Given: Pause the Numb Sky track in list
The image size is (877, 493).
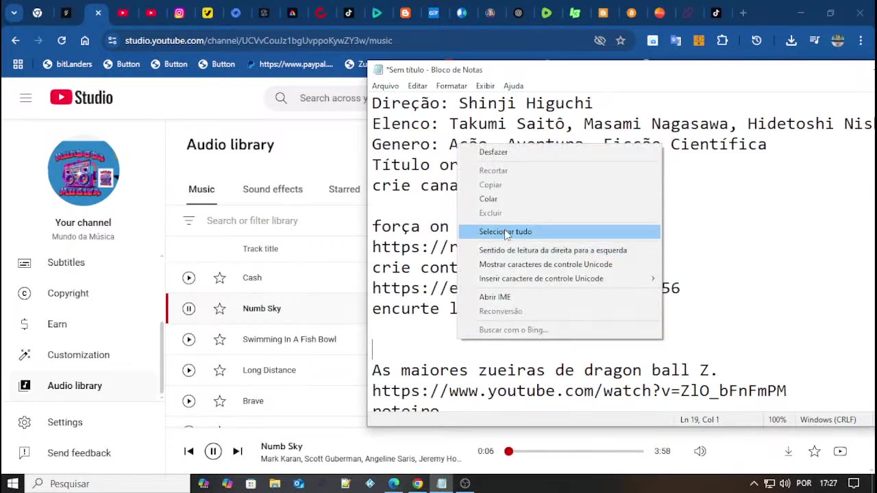Looking at the screenshot, I should (x=189, y=309).
